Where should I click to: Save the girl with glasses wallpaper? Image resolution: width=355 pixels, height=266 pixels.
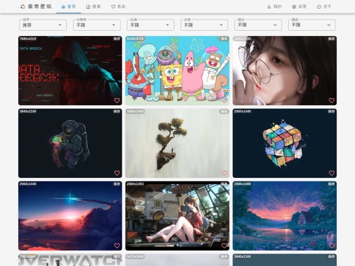(x=331, y=38)
